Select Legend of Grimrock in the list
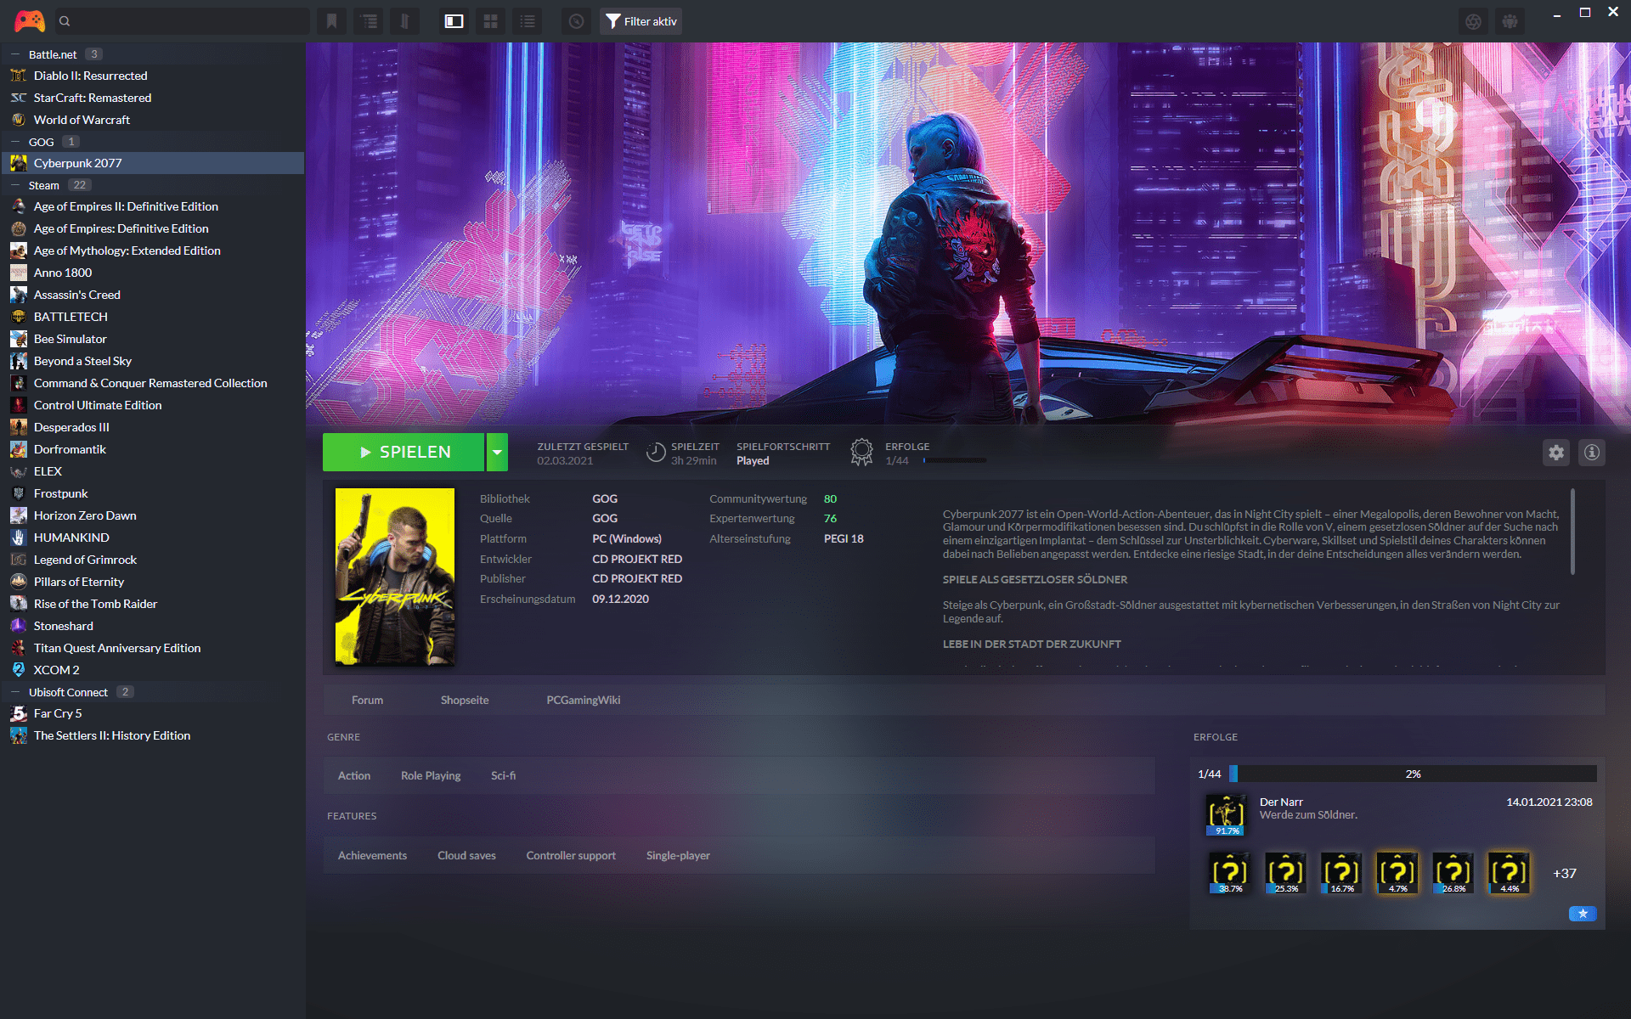The height and width of the screenshot is (1019, 1631). point(153,560)
